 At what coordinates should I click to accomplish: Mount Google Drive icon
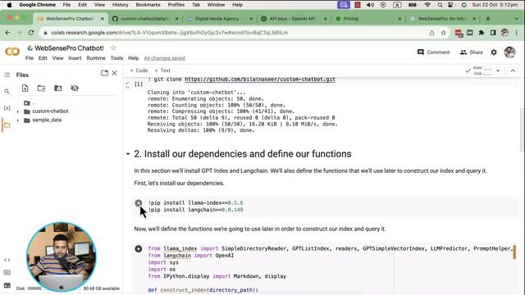58,88
